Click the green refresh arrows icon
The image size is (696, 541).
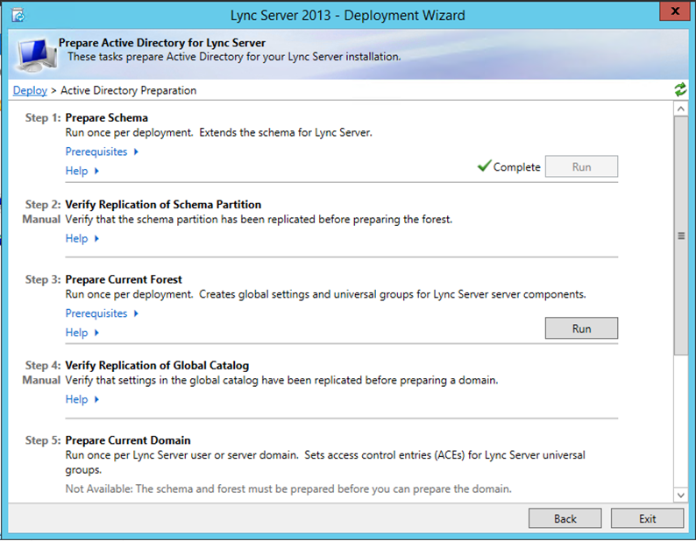pos(680,89)
